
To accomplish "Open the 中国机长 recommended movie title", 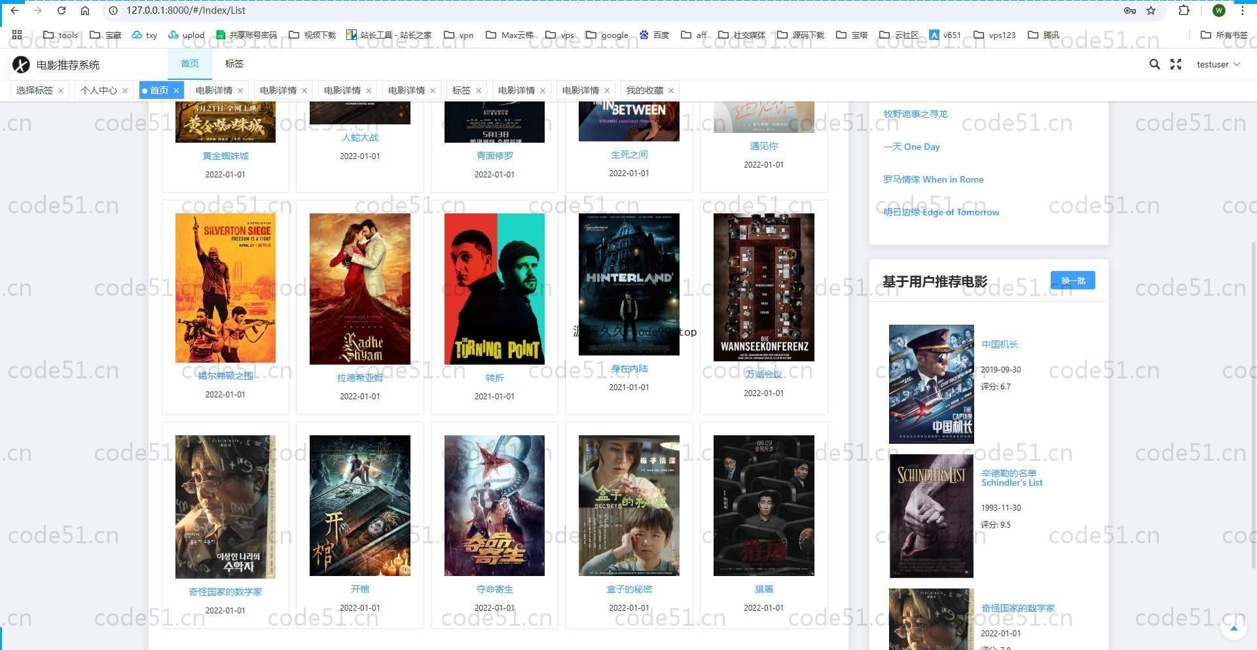I will (x=999, y=344).
